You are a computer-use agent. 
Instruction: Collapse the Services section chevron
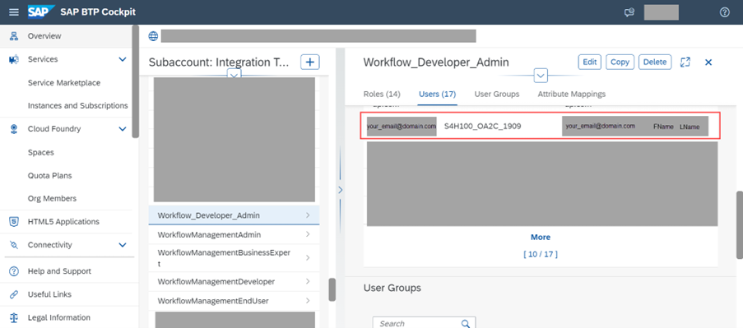point(123,59)
